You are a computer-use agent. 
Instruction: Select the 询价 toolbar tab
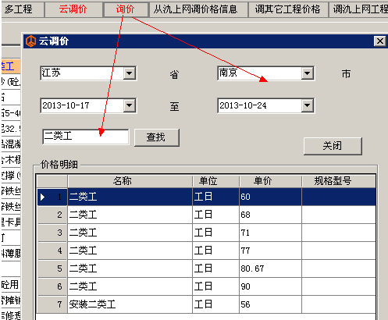pos(126,9)
